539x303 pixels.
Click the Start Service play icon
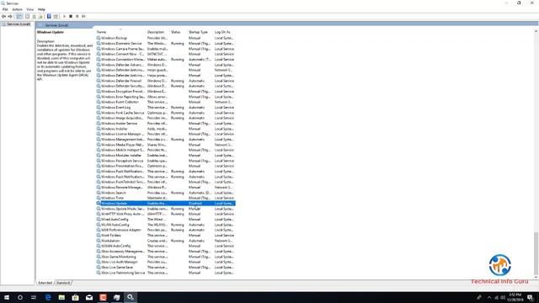(64, 17)
